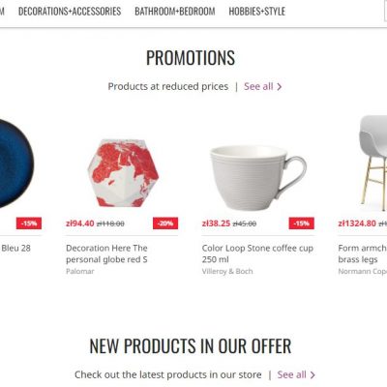This screenshot has height=387, width=387.
Task: Click See all promotions link
Action: [x=258, y=86]
